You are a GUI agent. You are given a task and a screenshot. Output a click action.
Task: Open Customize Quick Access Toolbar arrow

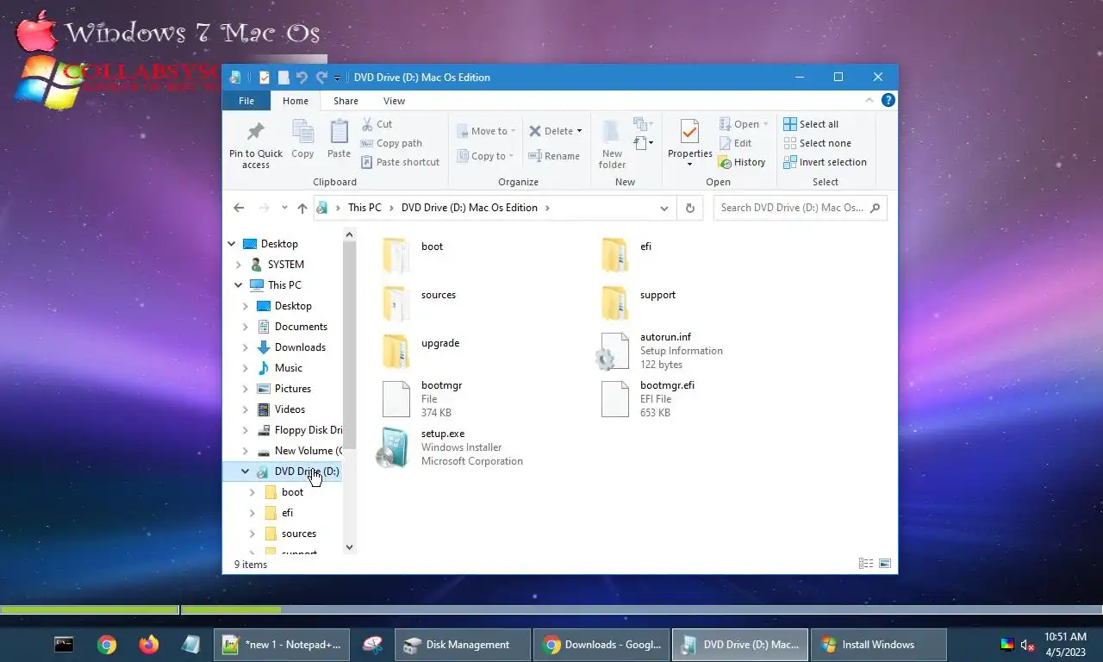pyautogui.click(x=337, y=78)
